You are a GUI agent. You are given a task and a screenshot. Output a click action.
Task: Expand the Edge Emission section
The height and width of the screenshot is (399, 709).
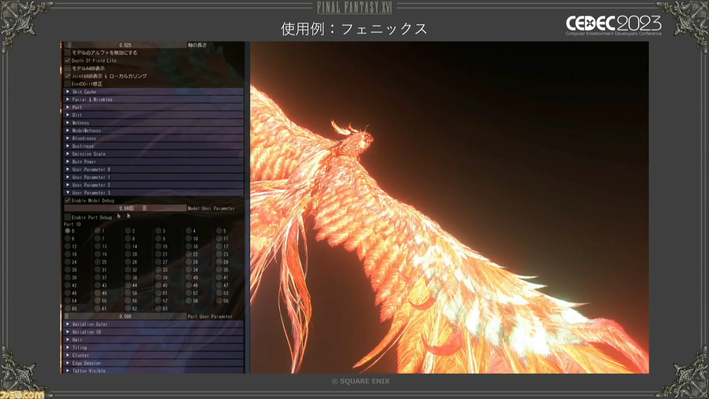point(153,363)
